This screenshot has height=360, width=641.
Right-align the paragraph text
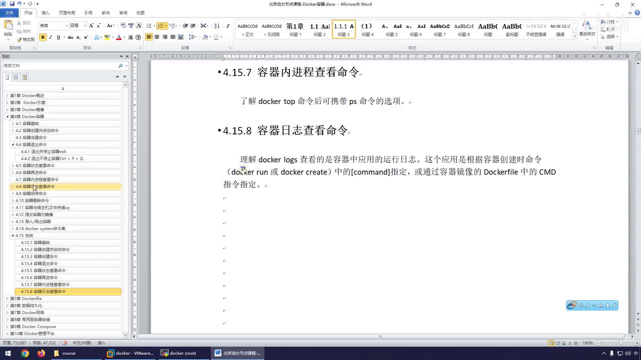(x=165, y=37)
